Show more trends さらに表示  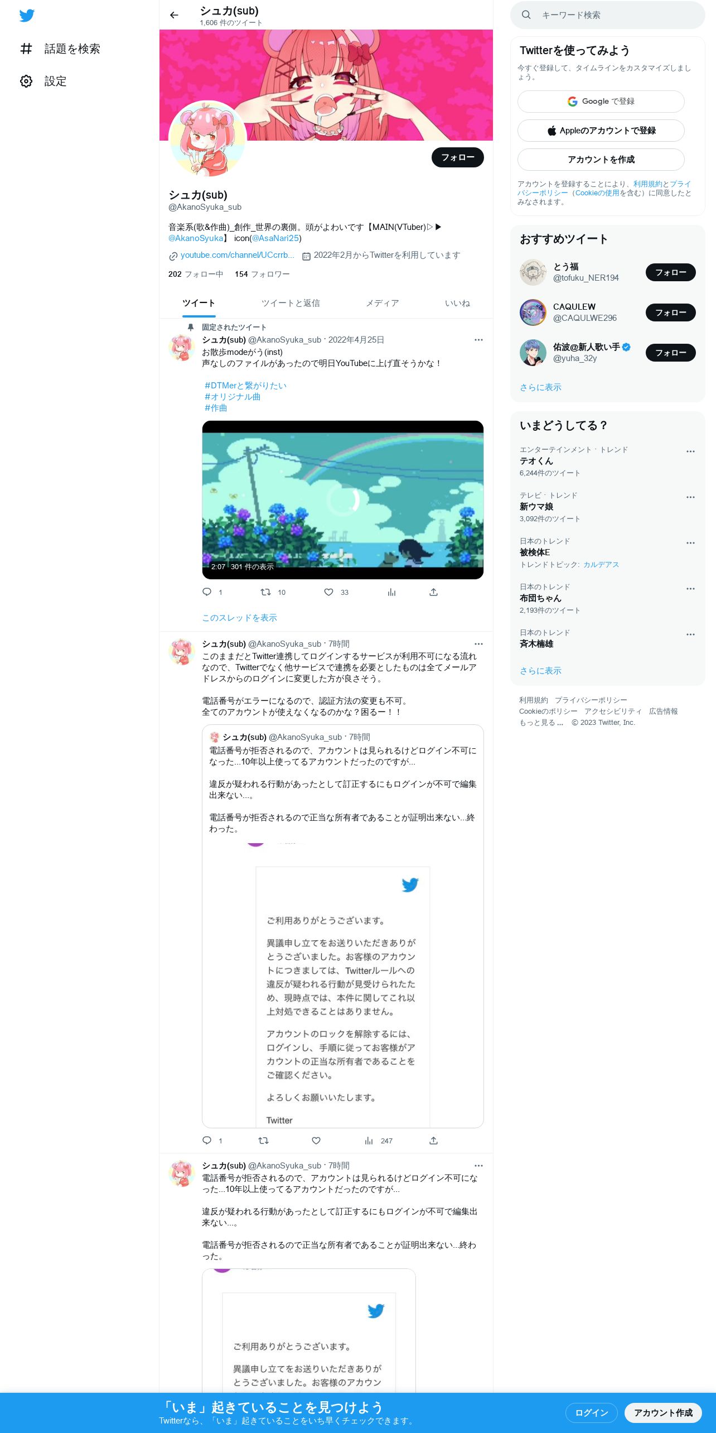click(540, 671)
